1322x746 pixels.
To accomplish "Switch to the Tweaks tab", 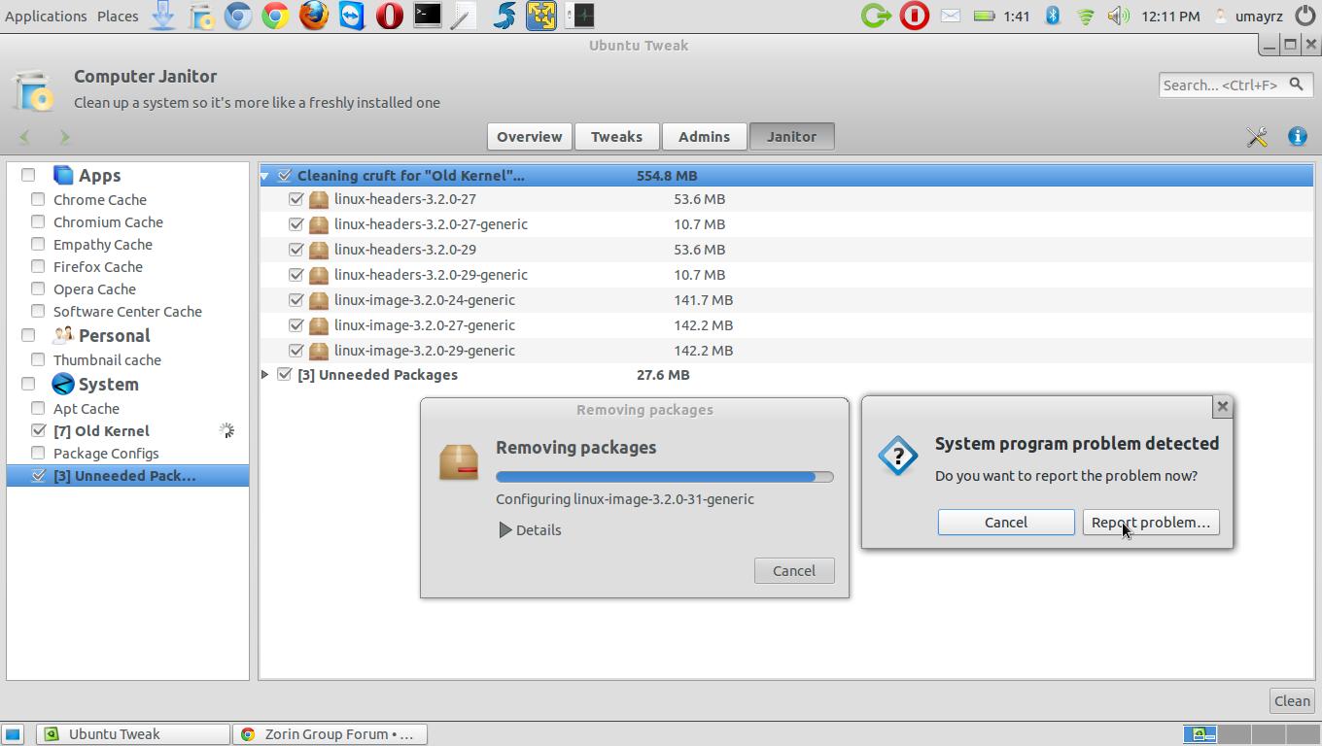I will pos(616,137).
